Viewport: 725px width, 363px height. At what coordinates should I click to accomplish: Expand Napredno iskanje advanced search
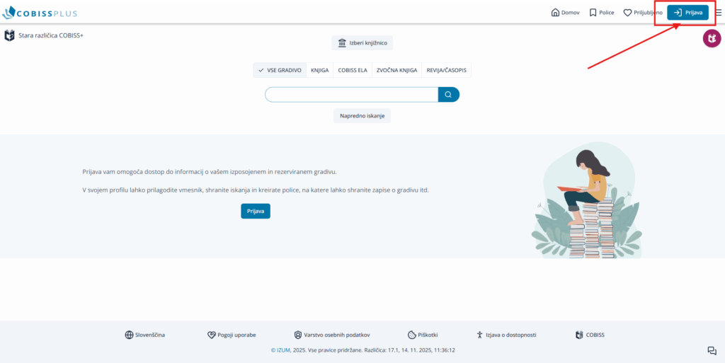tap(362, 115)
